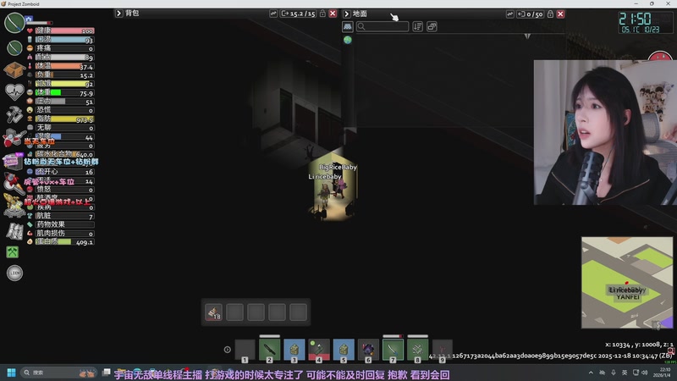Click the stacked windows icon in 地面 panel
Viewport: 677px width, 381px height.
point(432,27)
